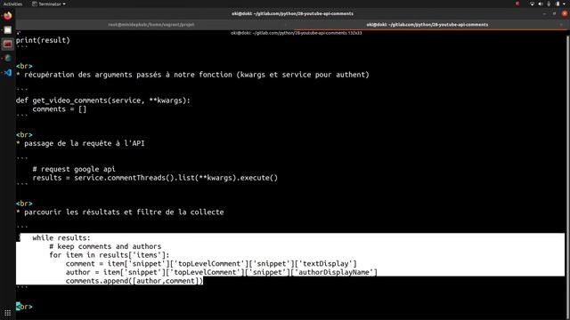The width and height of the screenshot is (570, 320).
Task: Click the terminal pane title bar 132x33
Action: pos(296,33)
